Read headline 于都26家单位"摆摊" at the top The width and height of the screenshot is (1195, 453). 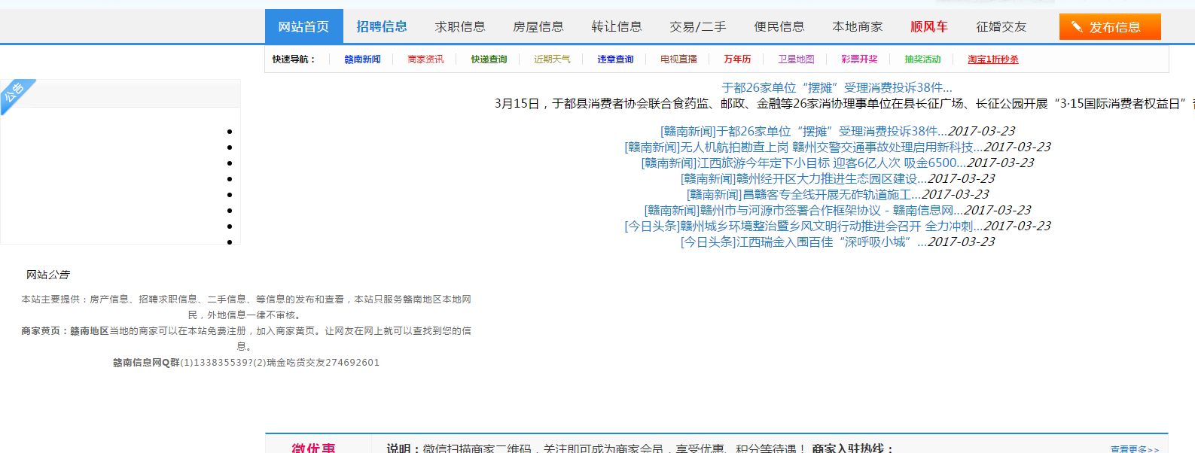point(837,88)
